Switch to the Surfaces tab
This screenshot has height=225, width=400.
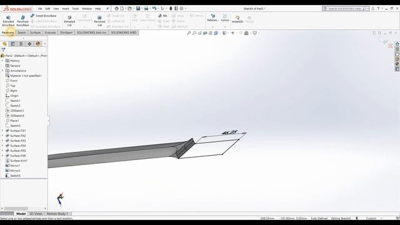[x=35, y=32]
